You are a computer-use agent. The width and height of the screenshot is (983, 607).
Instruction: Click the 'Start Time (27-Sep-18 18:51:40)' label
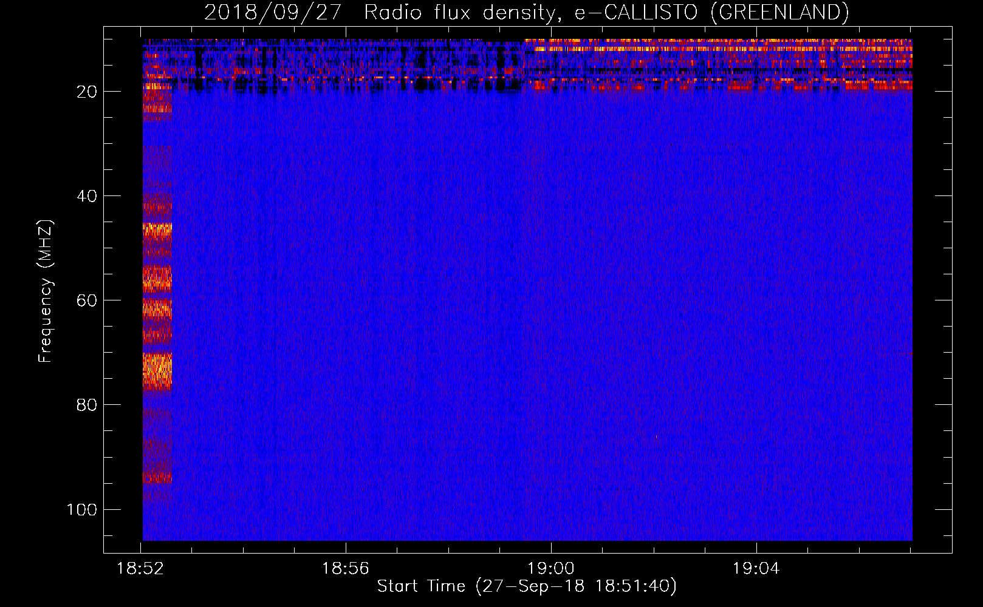[x=527, y=586]
